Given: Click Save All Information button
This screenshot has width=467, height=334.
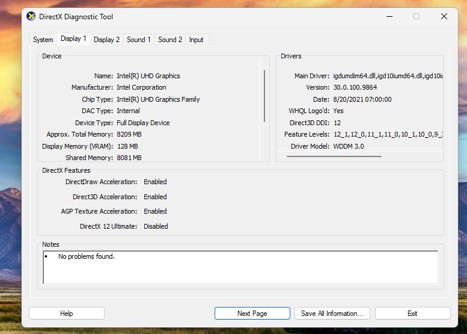Looking at the screenshot, I should click(332, 314).
